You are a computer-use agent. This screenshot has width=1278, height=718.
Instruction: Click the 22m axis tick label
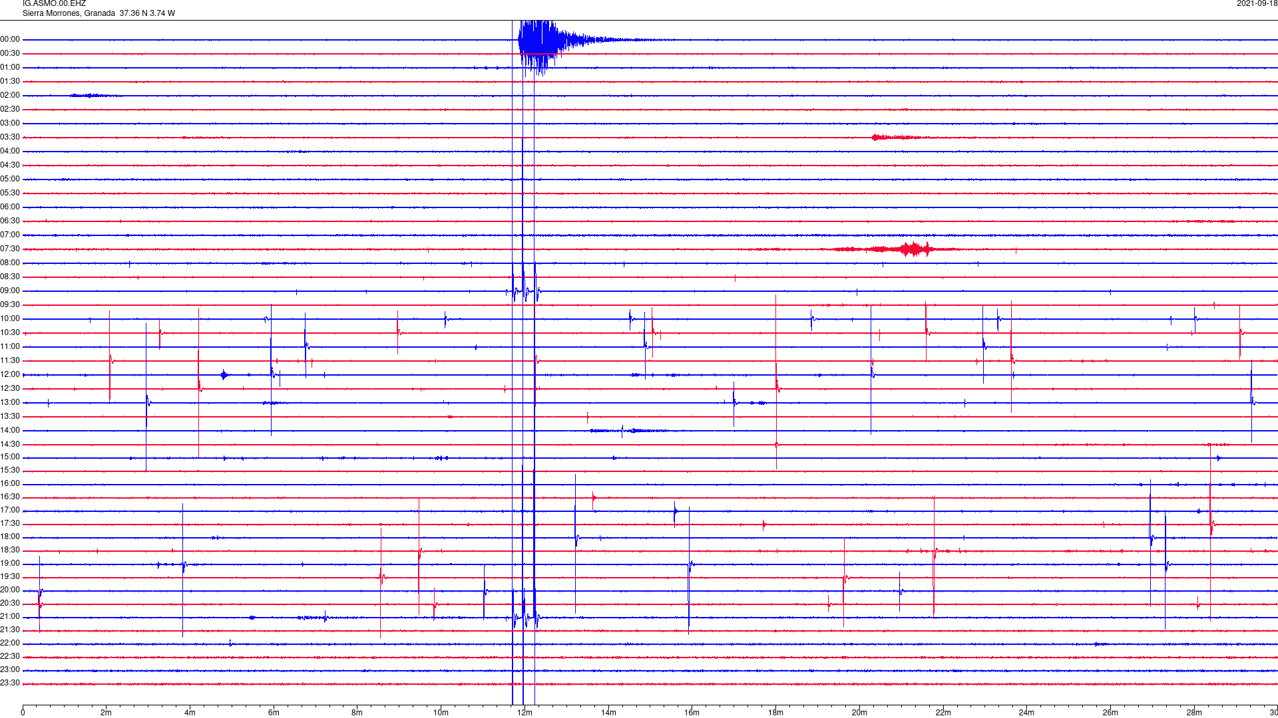point(943,713)
